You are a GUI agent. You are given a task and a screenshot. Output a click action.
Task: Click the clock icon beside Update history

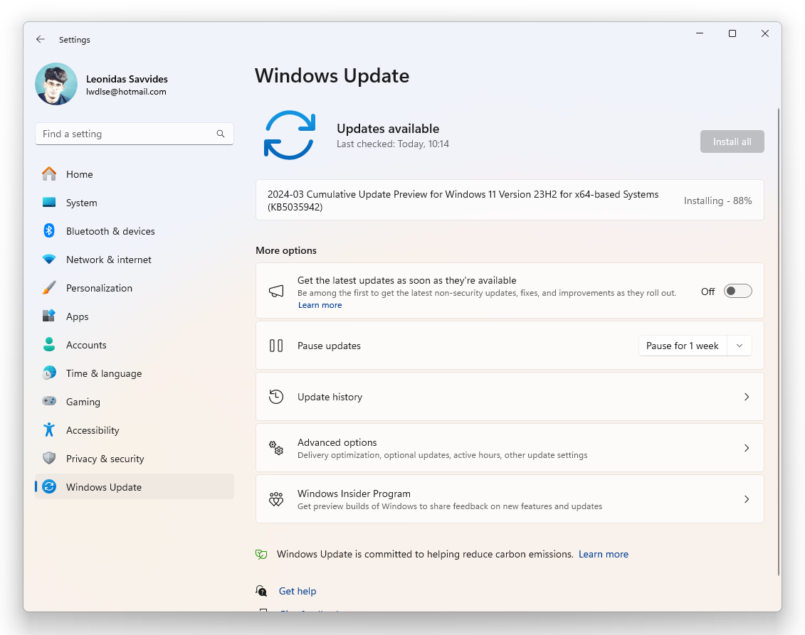point(276,397)
